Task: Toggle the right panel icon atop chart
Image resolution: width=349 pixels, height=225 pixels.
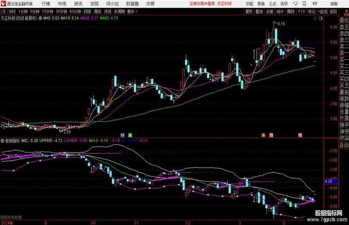Action: tap(321, 18)
